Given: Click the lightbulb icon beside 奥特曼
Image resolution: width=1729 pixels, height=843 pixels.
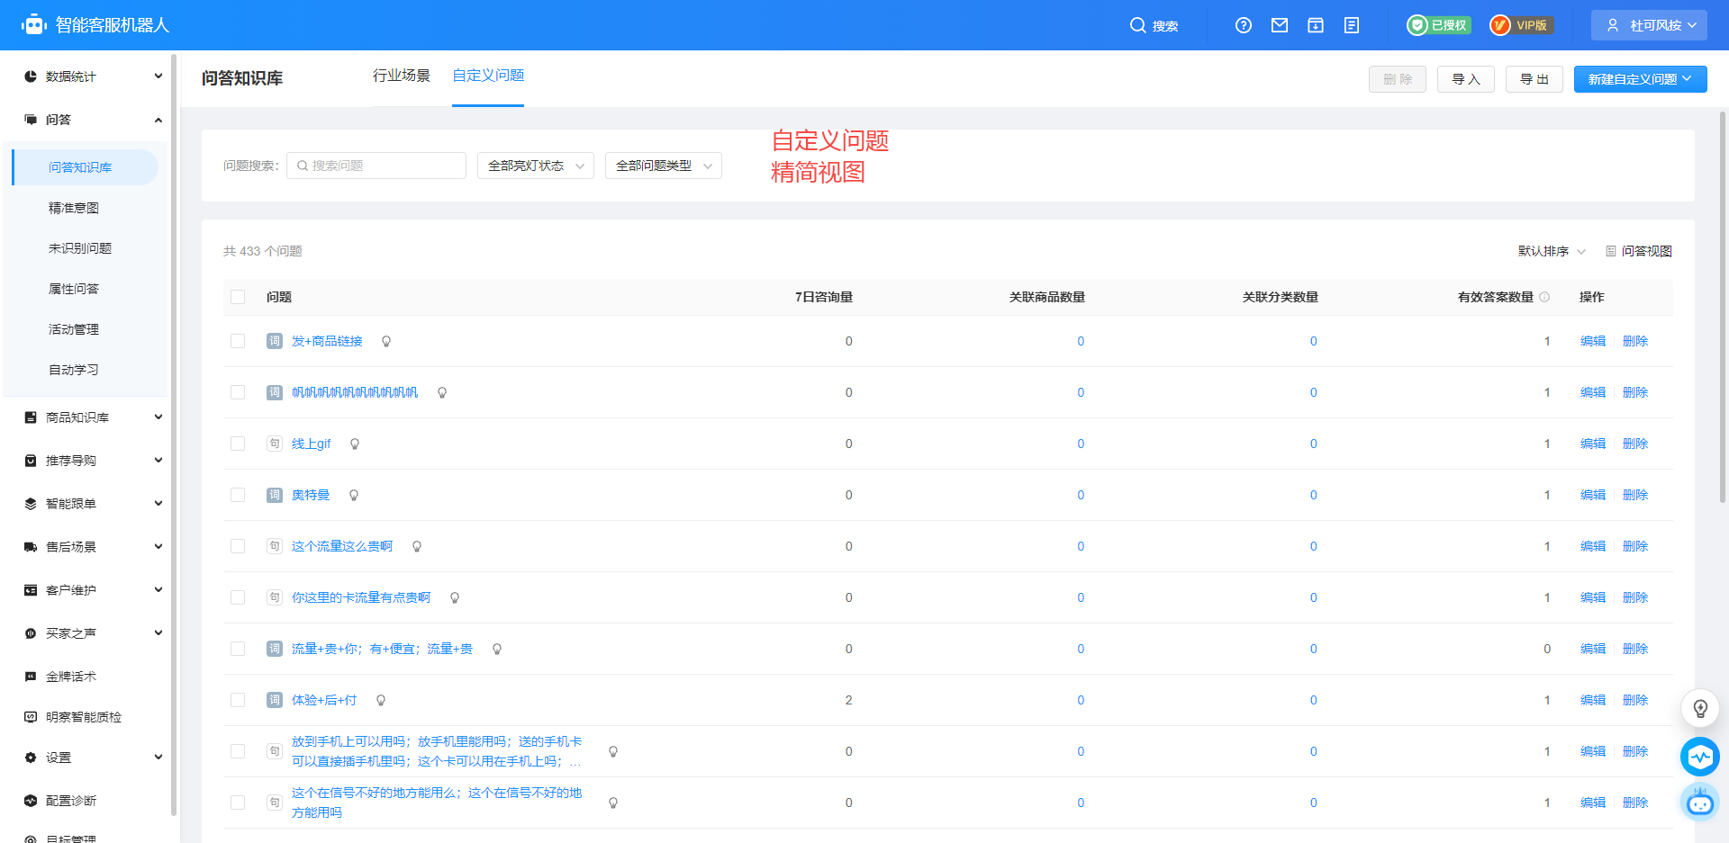Looking at the screenshot, I should pyautogui.click(x=354, y=496).
